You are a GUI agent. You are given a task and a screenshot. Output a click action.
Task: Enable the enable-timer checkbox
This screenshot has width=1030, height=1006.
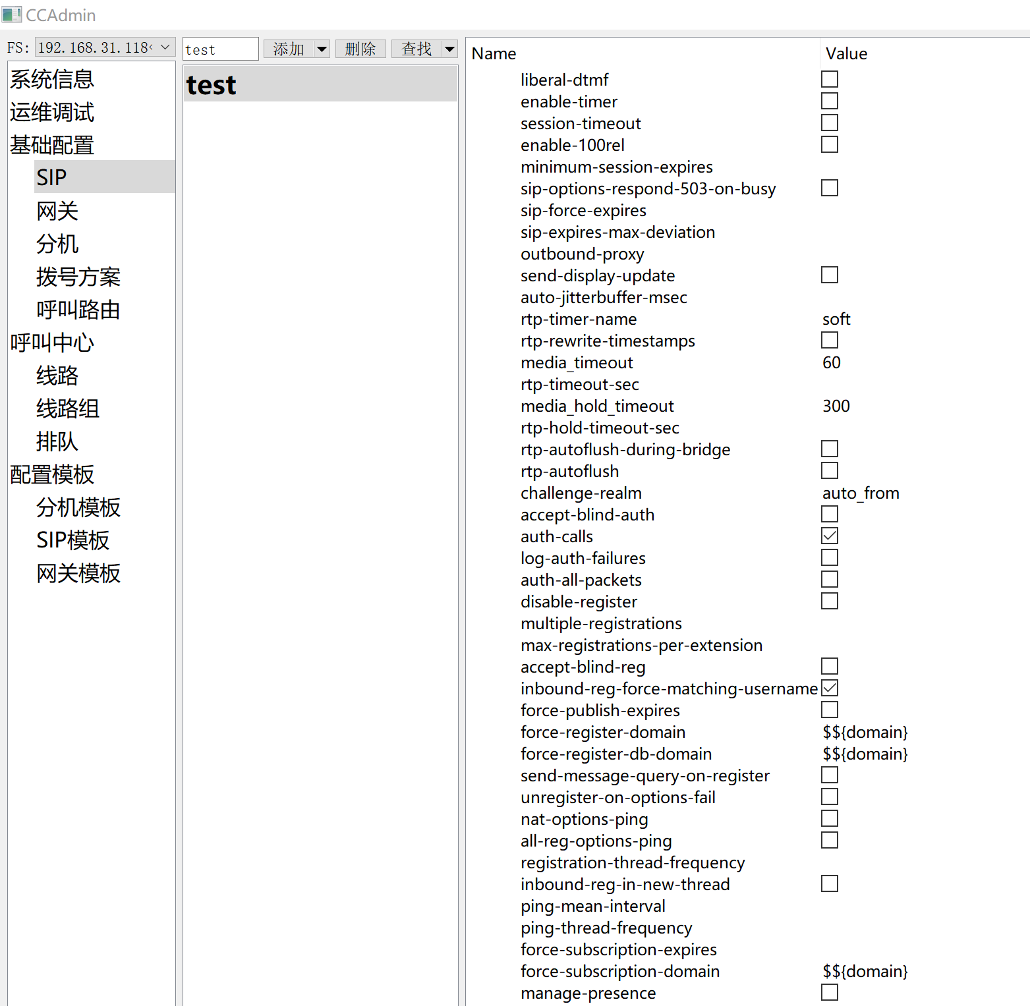tap(830, 101)
